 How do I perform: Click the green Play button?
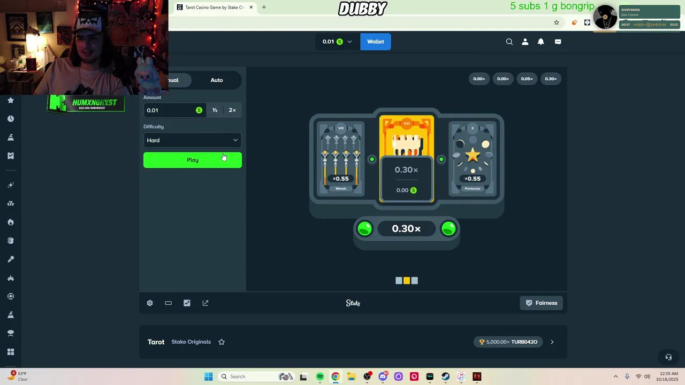click(x=193, y=160)
